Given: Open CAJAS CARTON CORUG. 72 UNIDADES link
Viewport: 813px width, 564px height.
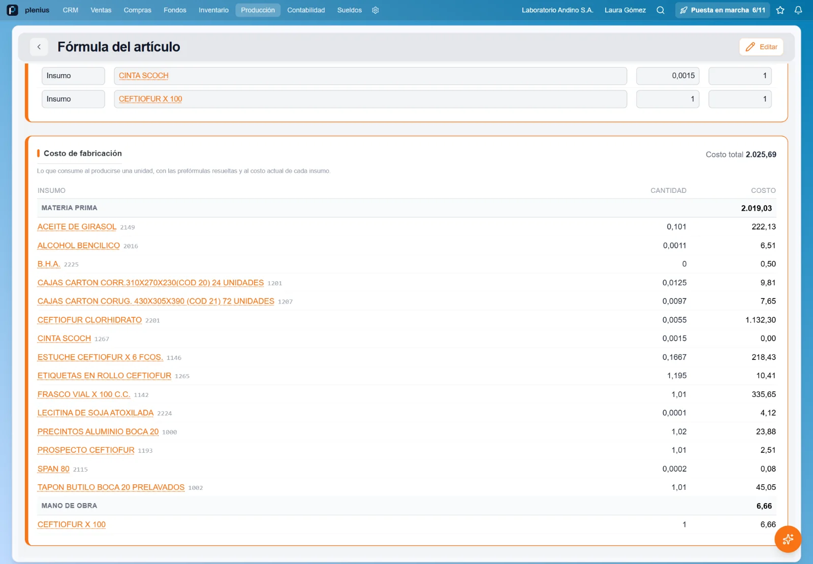Looking at the screenshot, I should pyautogui.click(x=156, y=302).
